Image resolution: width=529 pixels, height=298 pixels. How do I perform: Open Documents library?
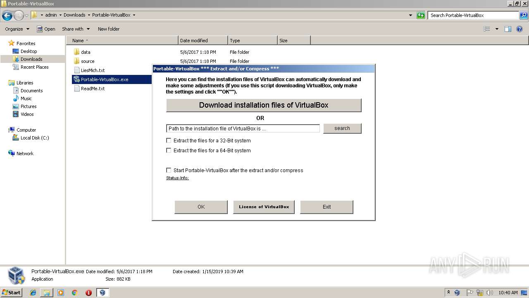[x=31, y=91]
